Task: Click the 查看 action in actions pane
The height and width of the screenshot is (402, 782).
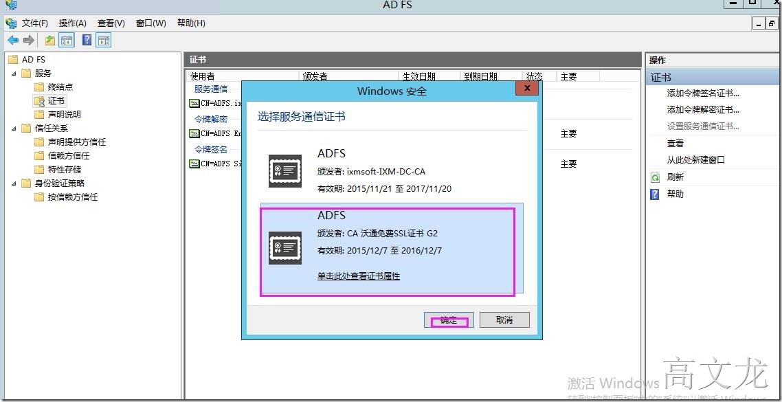Action: [675, 144]
